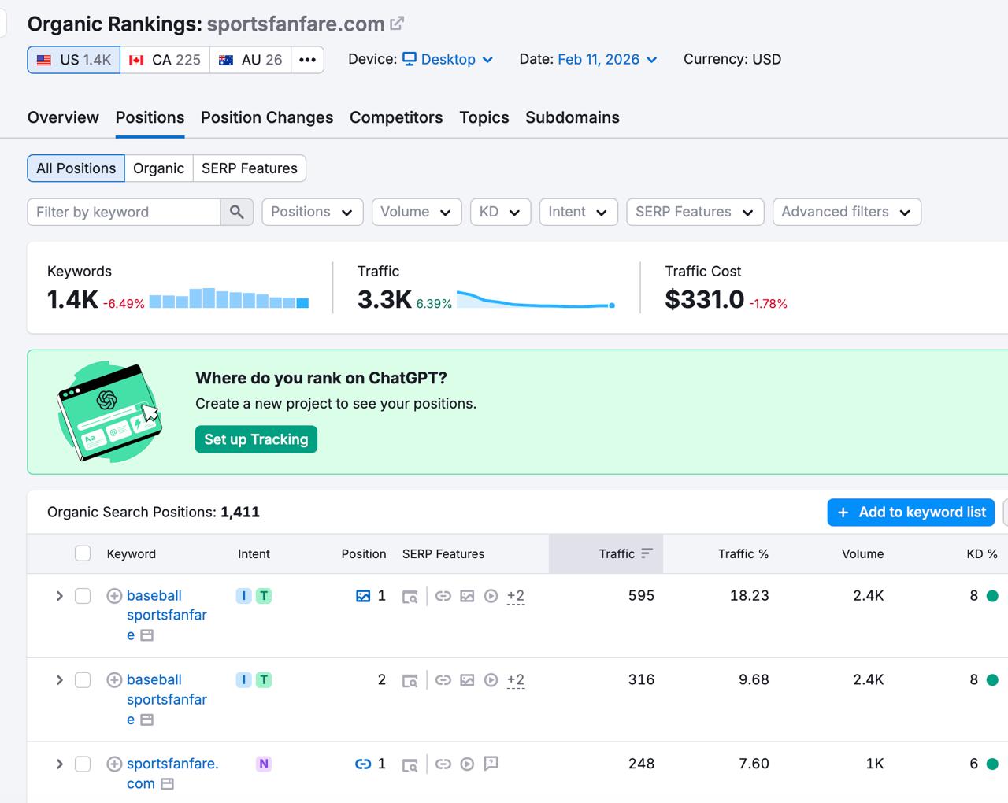Click the image pack icon in first row
This screenshot has height=803, width=1008.
[467, 596]
